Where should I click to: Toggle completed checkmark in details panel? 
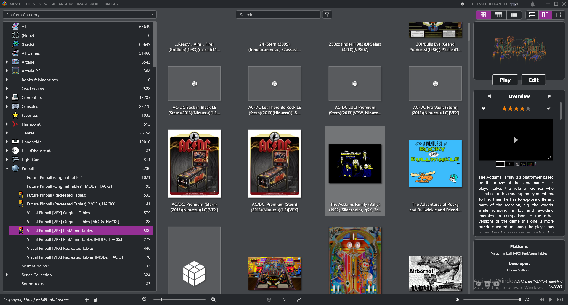coord(549,108)
